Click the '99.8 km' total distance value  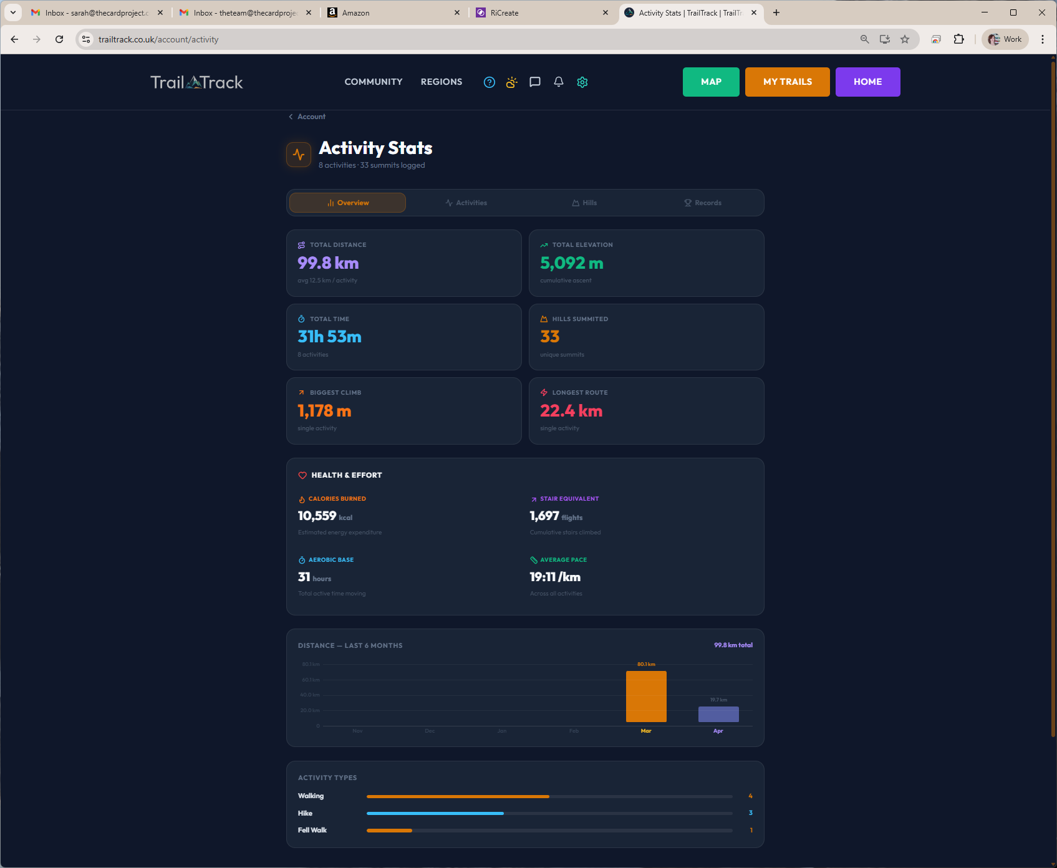328,263
